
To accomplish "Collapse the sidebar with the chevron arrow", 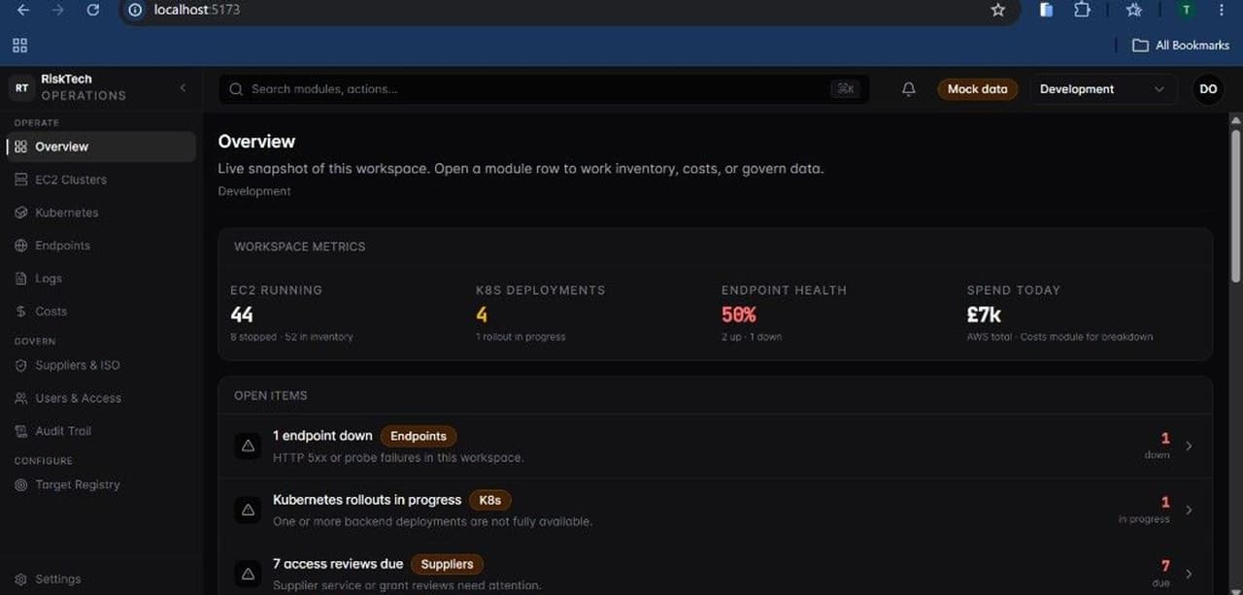I will [x=183, y=88].
